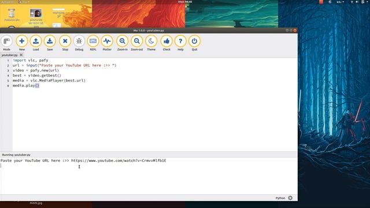Open the system volume indicator in the top bar

357,2
